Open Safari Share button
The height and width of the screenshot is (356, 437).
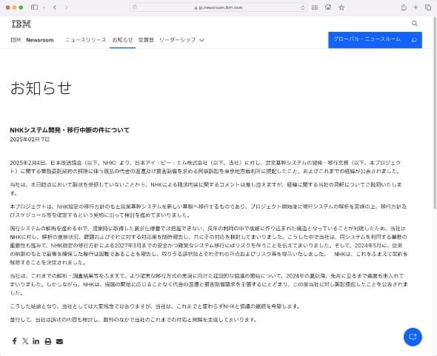coord(404,7)
